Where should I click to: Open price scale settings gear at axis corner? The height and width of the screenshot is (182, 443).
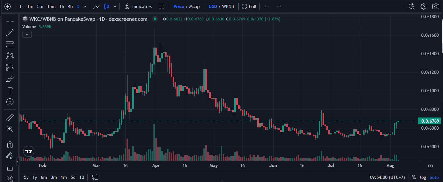tap(431, 166)
